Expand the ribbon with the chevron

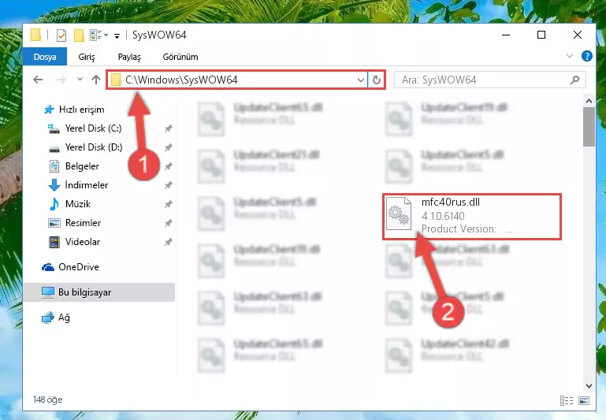[x=569, y=57]
